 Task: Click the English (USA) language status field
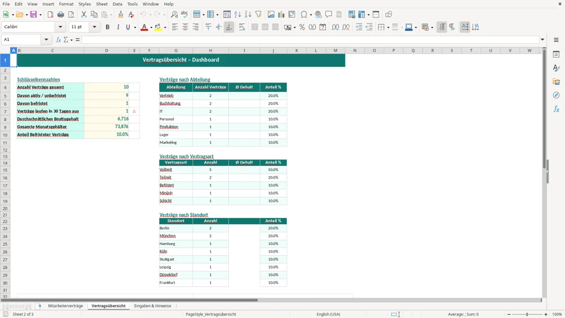click(328, 314)
